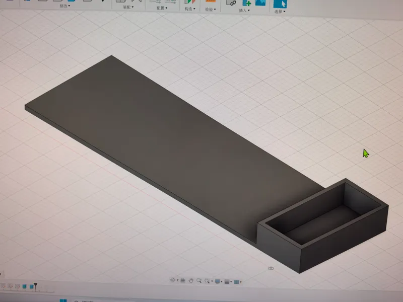
Task: Open the 修改 (Modify) dropdown menu
Action: 65,6
